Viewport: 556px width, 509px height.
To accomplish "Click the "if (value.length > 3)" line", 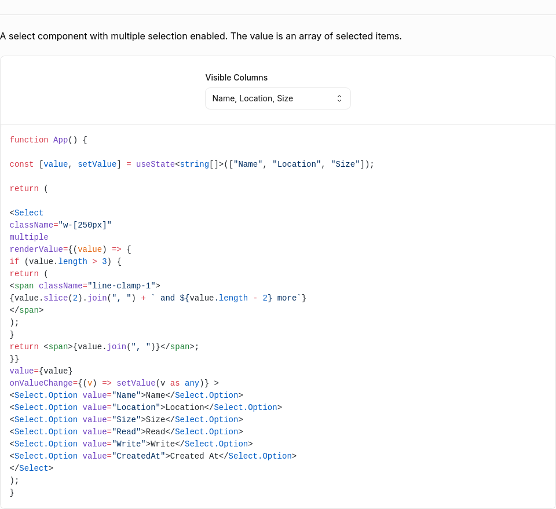I will coord(65,262).
